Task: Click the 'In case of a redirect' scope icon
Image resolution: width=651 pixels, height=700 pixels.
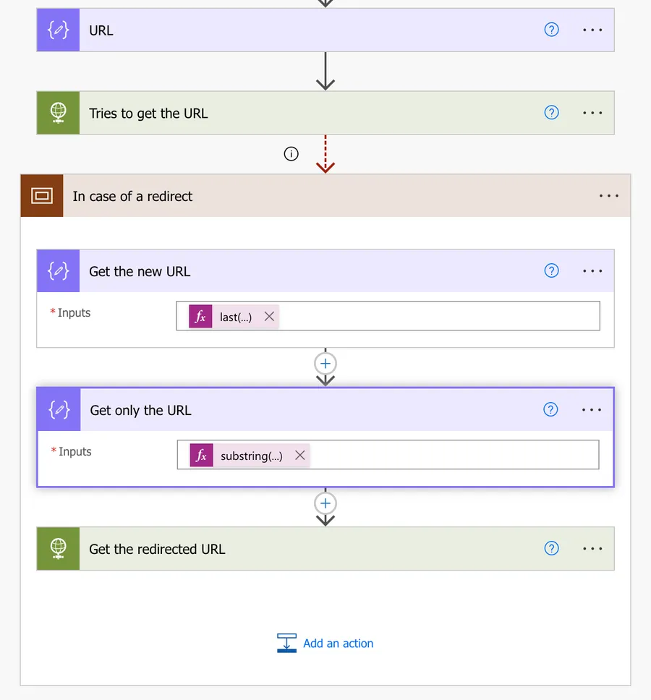Action: pos(42,196)
